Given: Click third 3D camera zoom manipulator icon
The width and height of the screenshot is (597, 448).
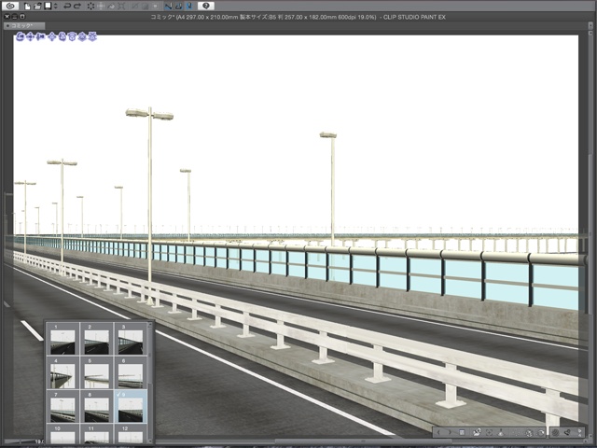Looking at the screenshot, I should point(40,36).
